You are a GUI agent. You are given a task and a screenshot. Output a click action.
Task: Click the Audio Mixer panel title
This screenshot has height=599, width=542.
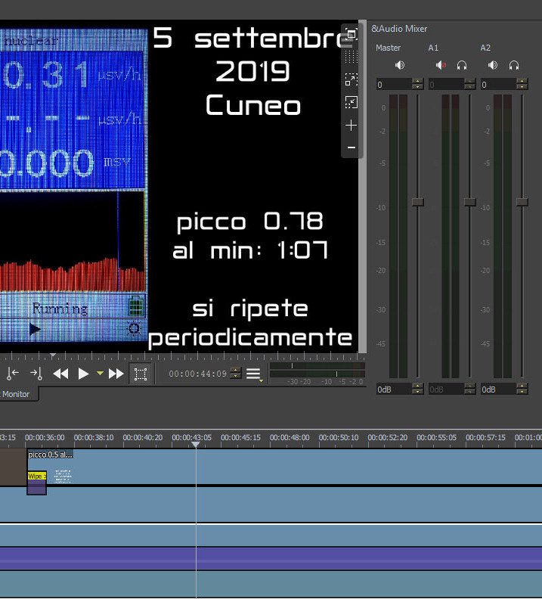[x=399, y=29]
